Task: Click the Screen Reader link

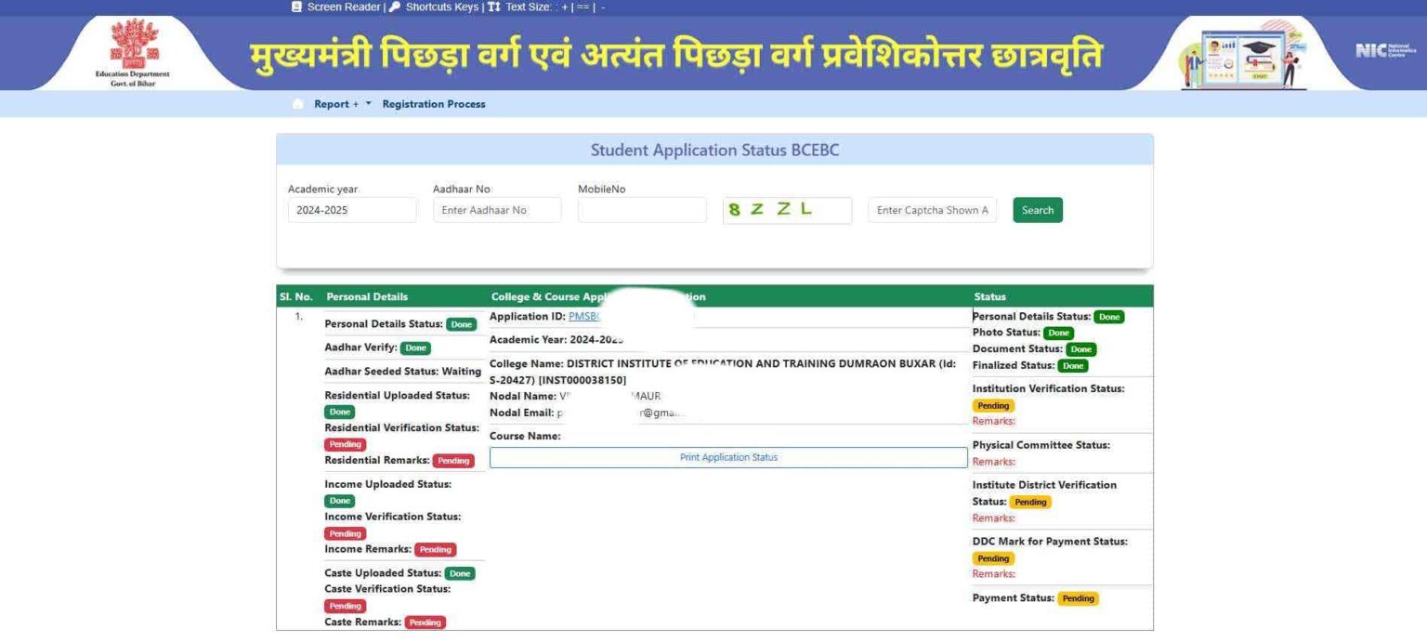Action: [x=344, y=7]
